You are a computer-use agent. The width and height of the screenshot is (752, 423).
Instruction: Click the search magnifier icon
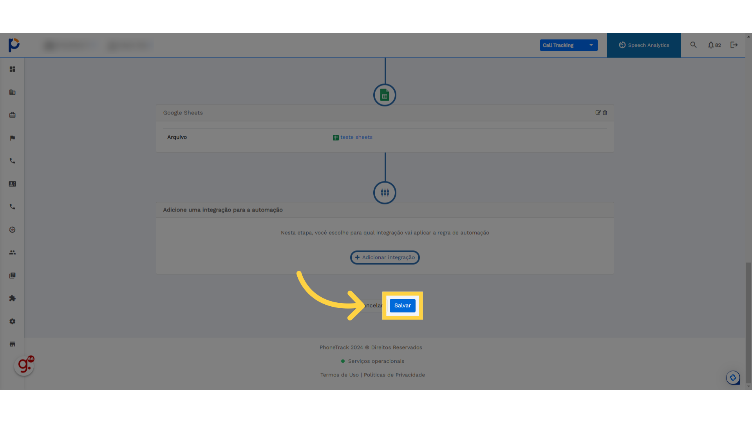tap(693, 45)
